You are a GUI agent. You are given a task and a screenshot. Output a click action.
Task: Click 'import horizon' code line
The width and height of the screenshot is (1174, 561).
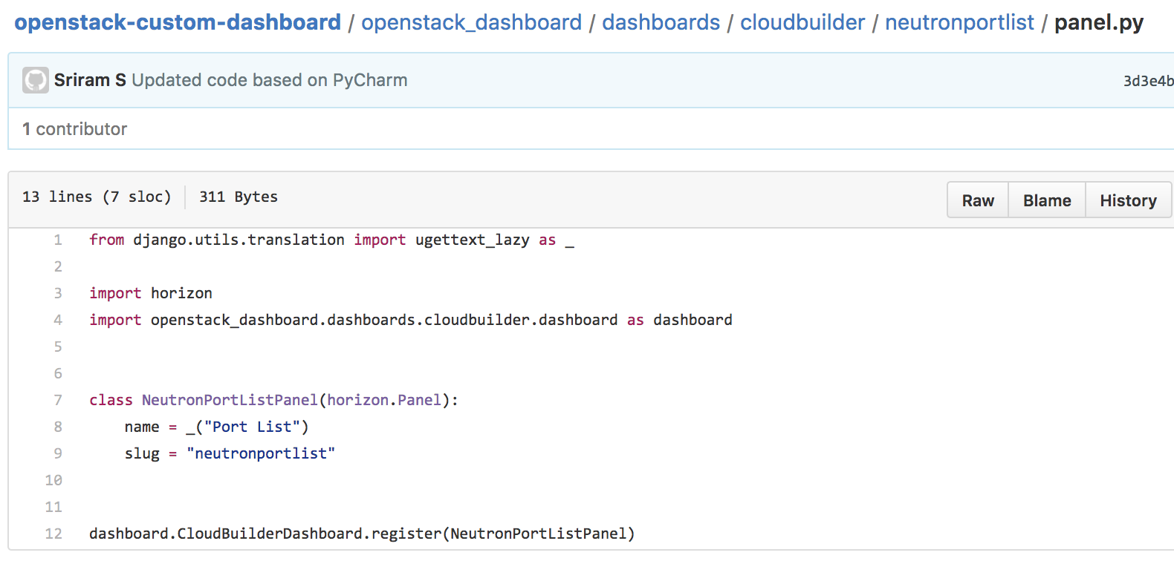tap(151, 293)
